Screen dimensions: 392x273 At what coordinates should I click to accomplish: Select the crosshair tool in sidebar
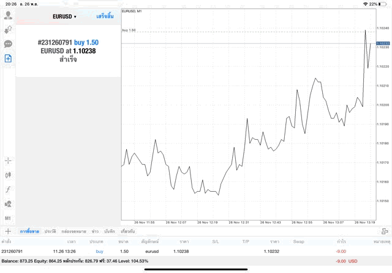pos(8,161)
